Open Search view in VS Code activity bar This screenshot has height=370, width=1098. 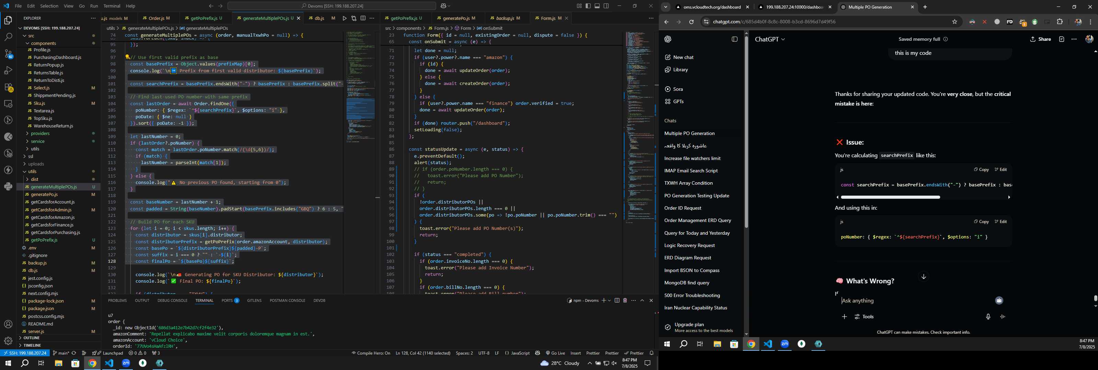pyautogui.click(x=8, y=37)
